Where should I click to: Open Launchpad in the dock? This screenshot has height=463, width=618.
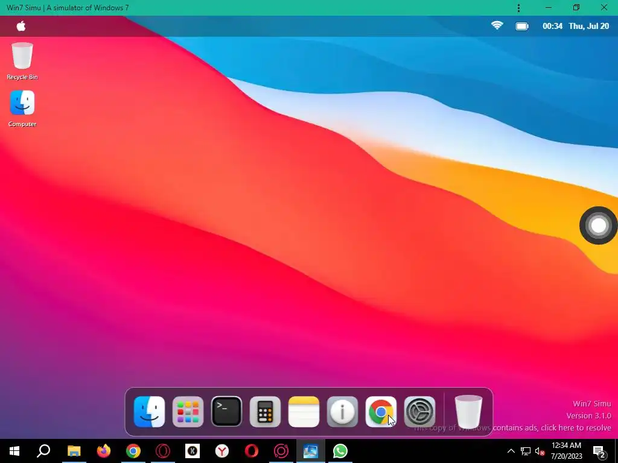pos(188,411)
